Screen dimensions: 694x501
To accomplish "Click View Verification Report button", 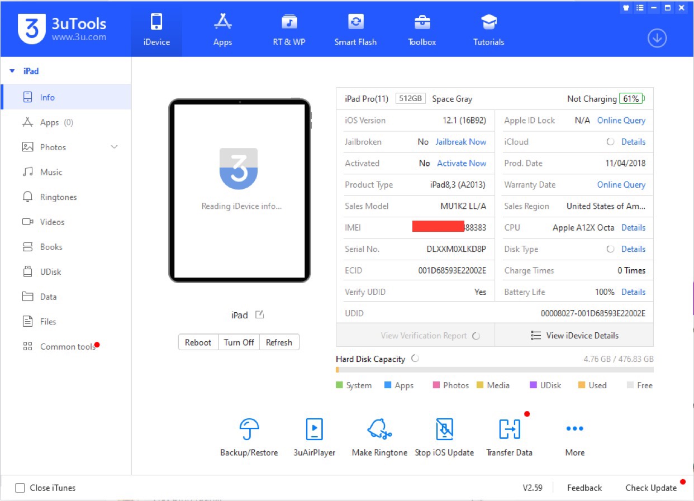I will click(x=415, y=336).
